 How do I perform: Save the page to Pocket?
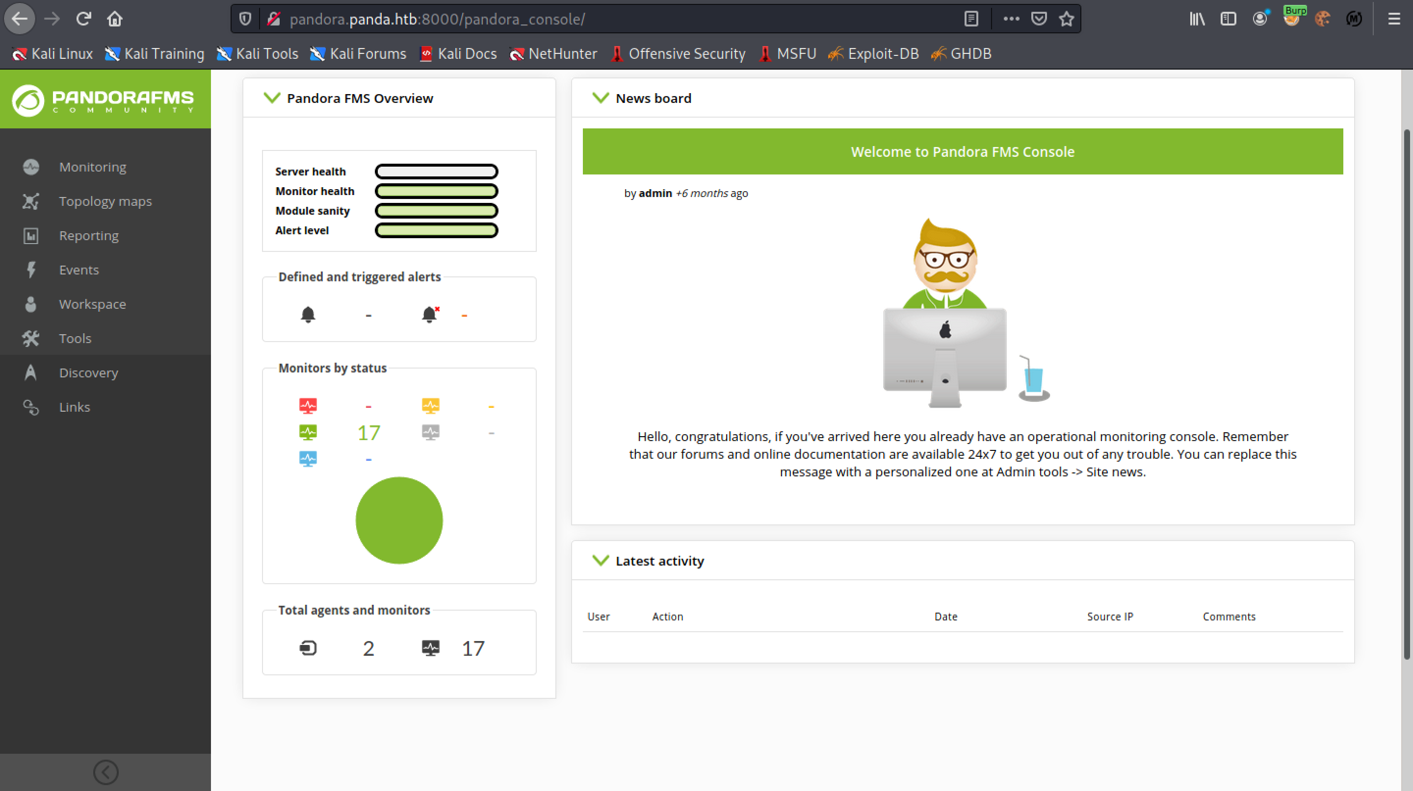[x=1038, y=19]
